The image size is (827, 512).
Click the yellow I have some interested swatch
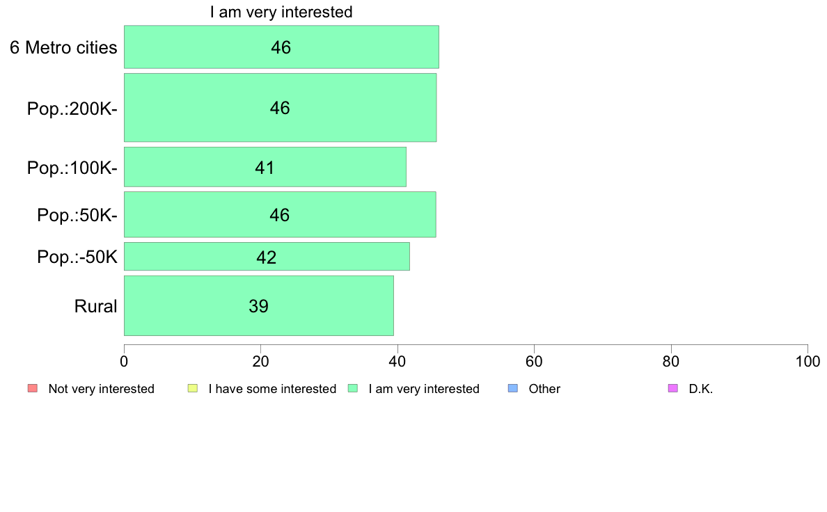[x=193, y=388]
